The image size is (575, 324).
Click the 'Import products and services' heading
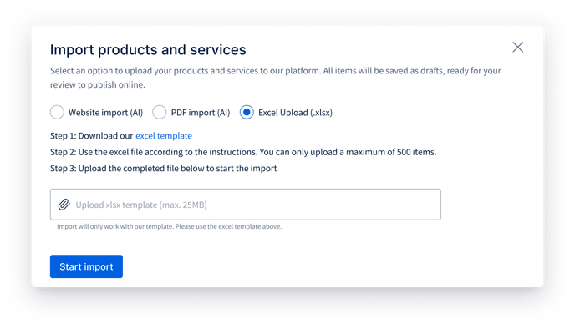pos(148,50)
